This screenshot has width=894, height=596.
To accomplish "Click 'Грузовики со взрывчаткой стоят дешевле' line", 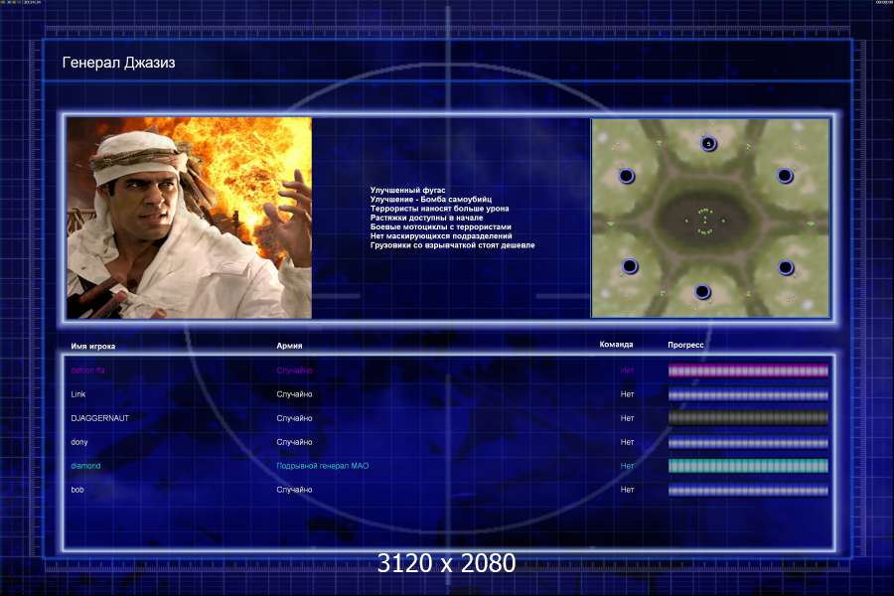I will [453, 244].
